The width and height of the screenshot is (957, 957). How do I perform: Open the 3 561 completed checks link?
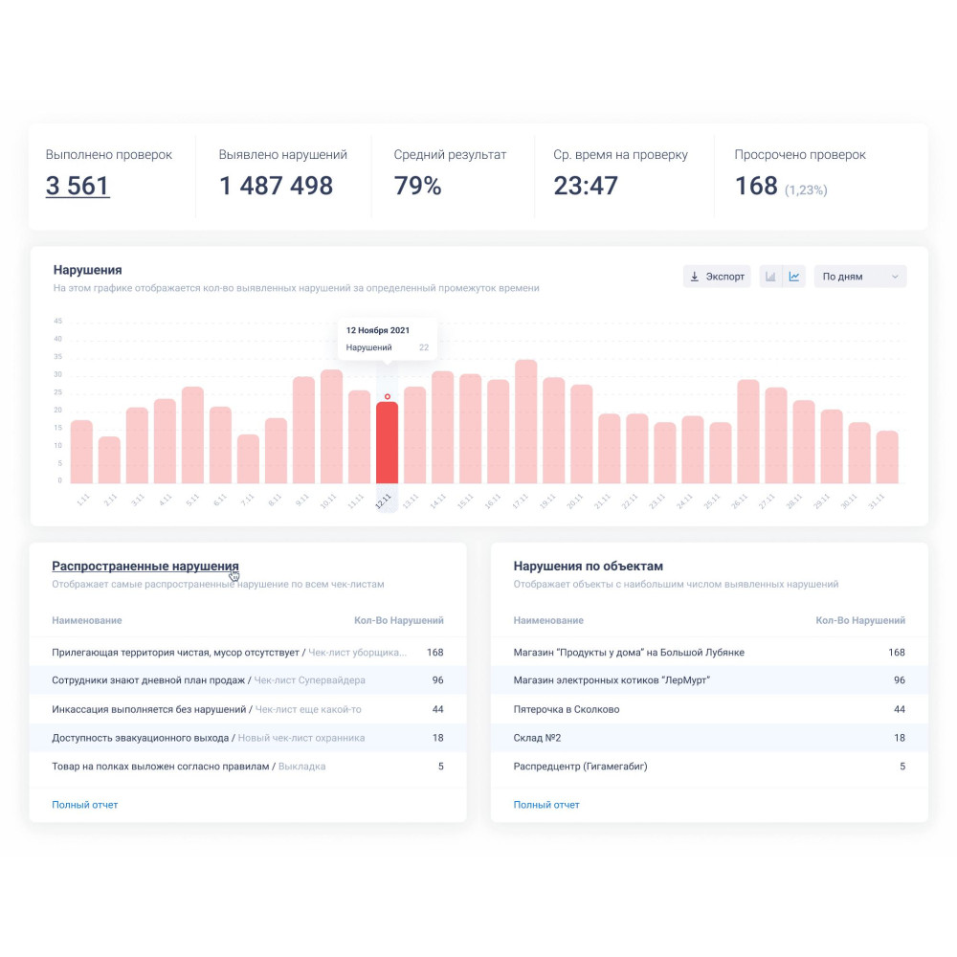(78, 186)
